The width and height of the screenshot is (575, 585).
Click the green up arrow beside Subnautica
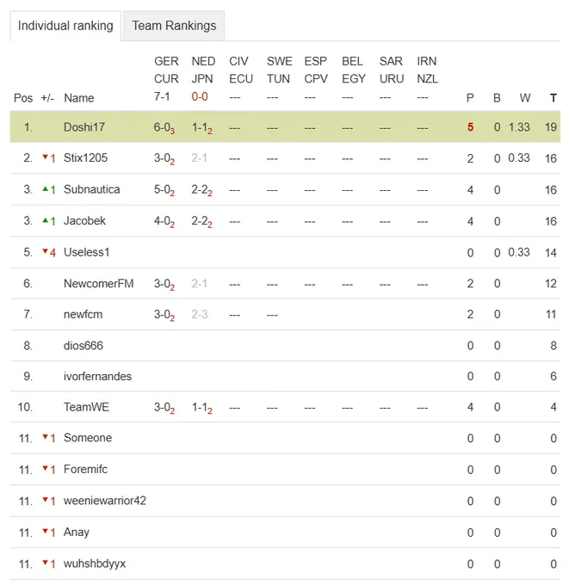click(45, 188)
